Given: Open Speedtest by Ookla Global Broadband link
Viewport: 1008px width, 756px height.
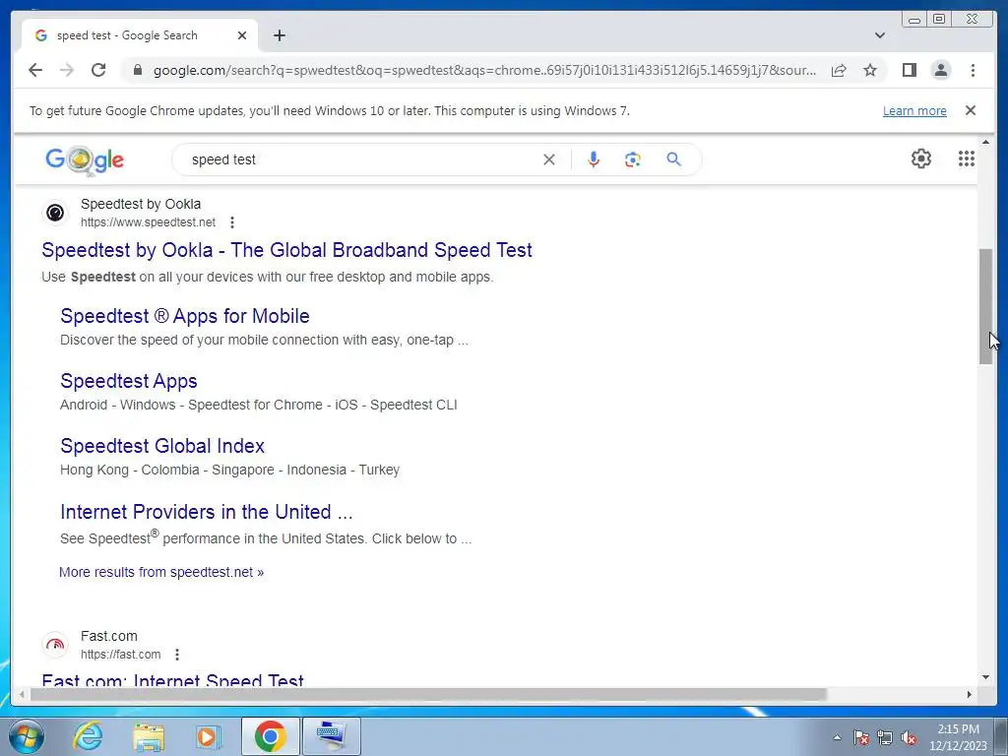Looking at the screenshot, I should point(286,250).
